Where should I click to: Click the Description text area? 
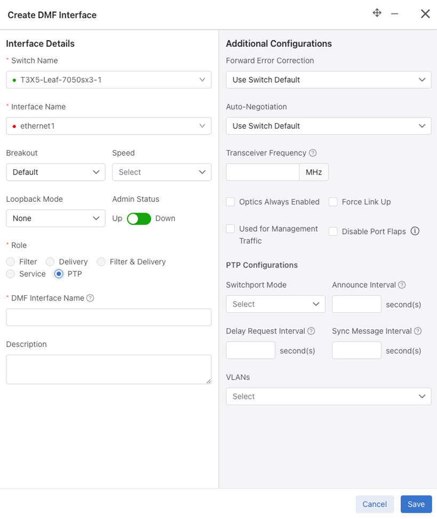[109, 369]
